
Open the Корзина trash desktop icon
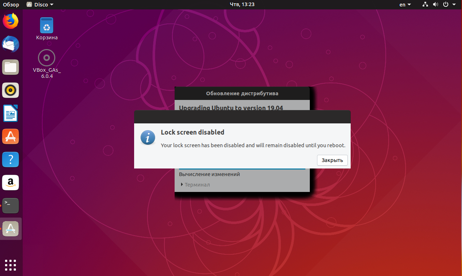47,29
